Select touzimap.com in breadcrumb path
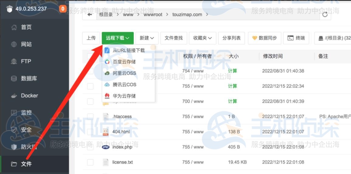 [x=187, y=15]
